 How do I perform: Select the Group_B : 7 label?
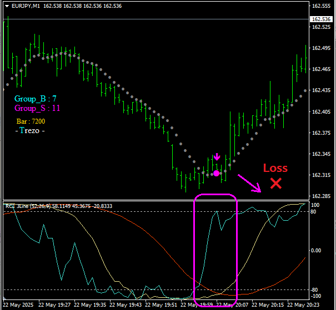coord(36,99)
